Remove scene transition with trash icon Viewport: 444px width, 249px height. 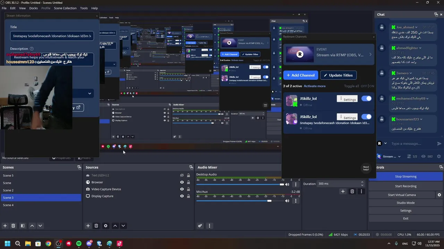tap(352, 191)
